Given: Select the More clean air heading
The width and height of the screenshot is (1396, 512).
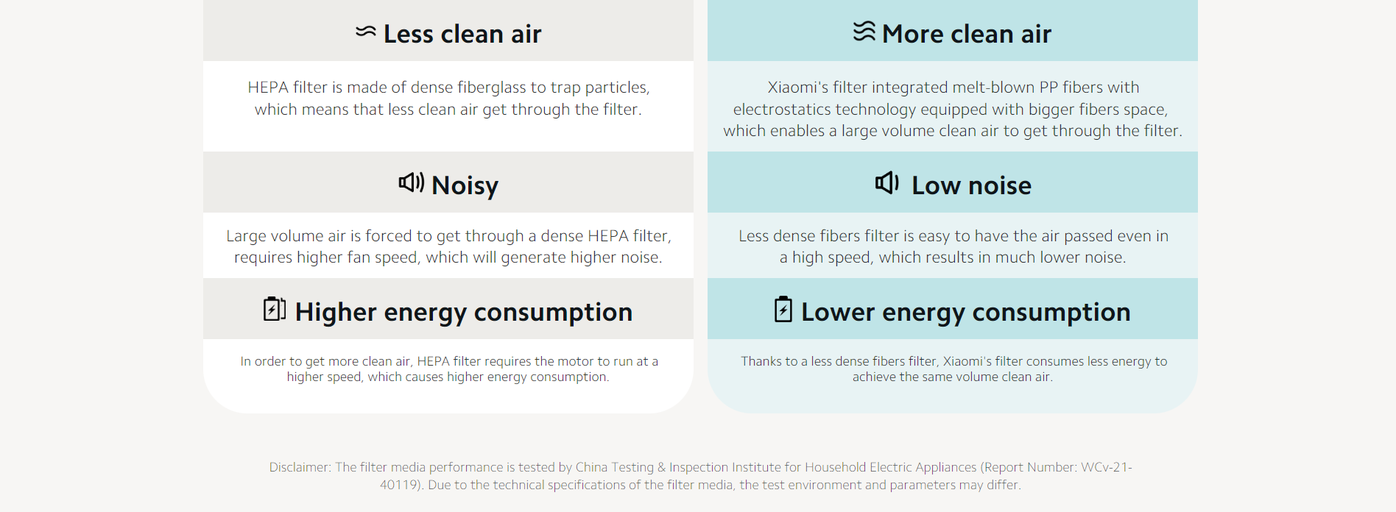Looking at the screenshot, I should tap(967, 34).
